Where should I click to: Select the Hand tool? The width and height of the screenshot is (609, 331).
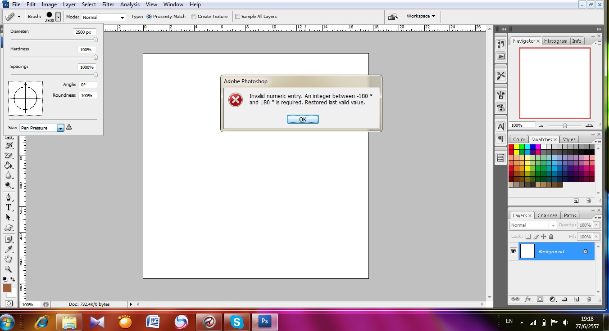coord(8,259)
